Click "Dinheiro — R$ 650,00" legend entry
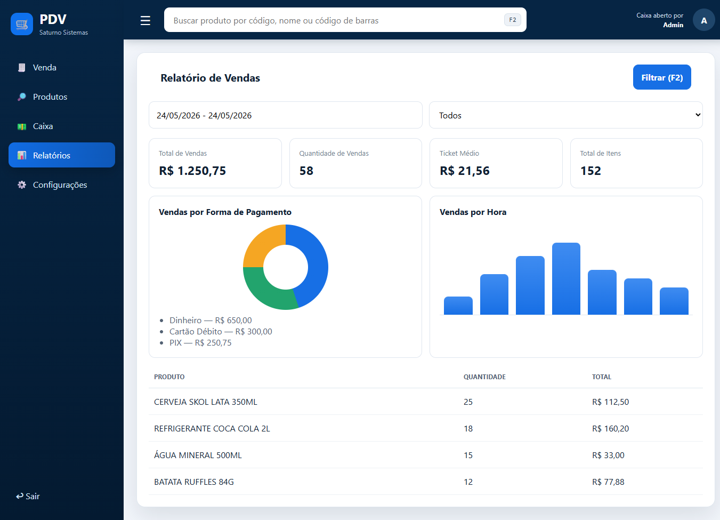The image size is (720, 520). 211,320
